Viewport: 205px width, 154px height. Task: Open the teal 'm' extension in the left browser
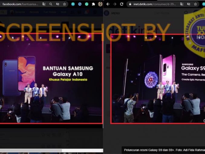73,4
